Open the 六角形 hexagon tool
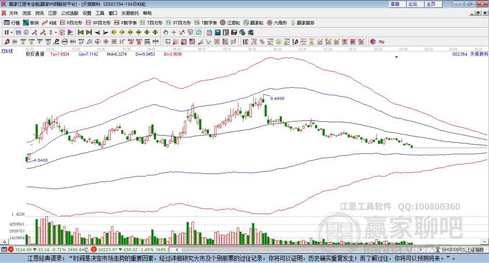This screenshot has width=489, height=263. point(277,23)
